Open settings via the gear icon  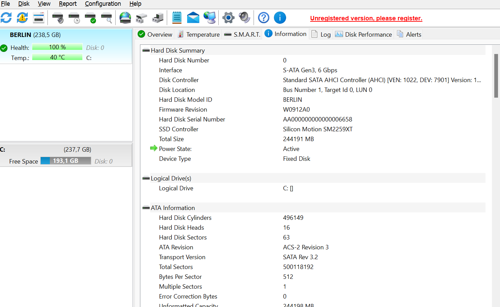pyautogui.click(x=228, y=18)
